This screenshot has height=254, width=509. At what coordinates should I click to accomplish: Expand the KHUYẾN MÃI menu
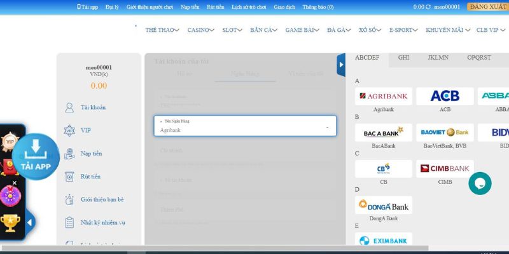(x=448, y=30)
